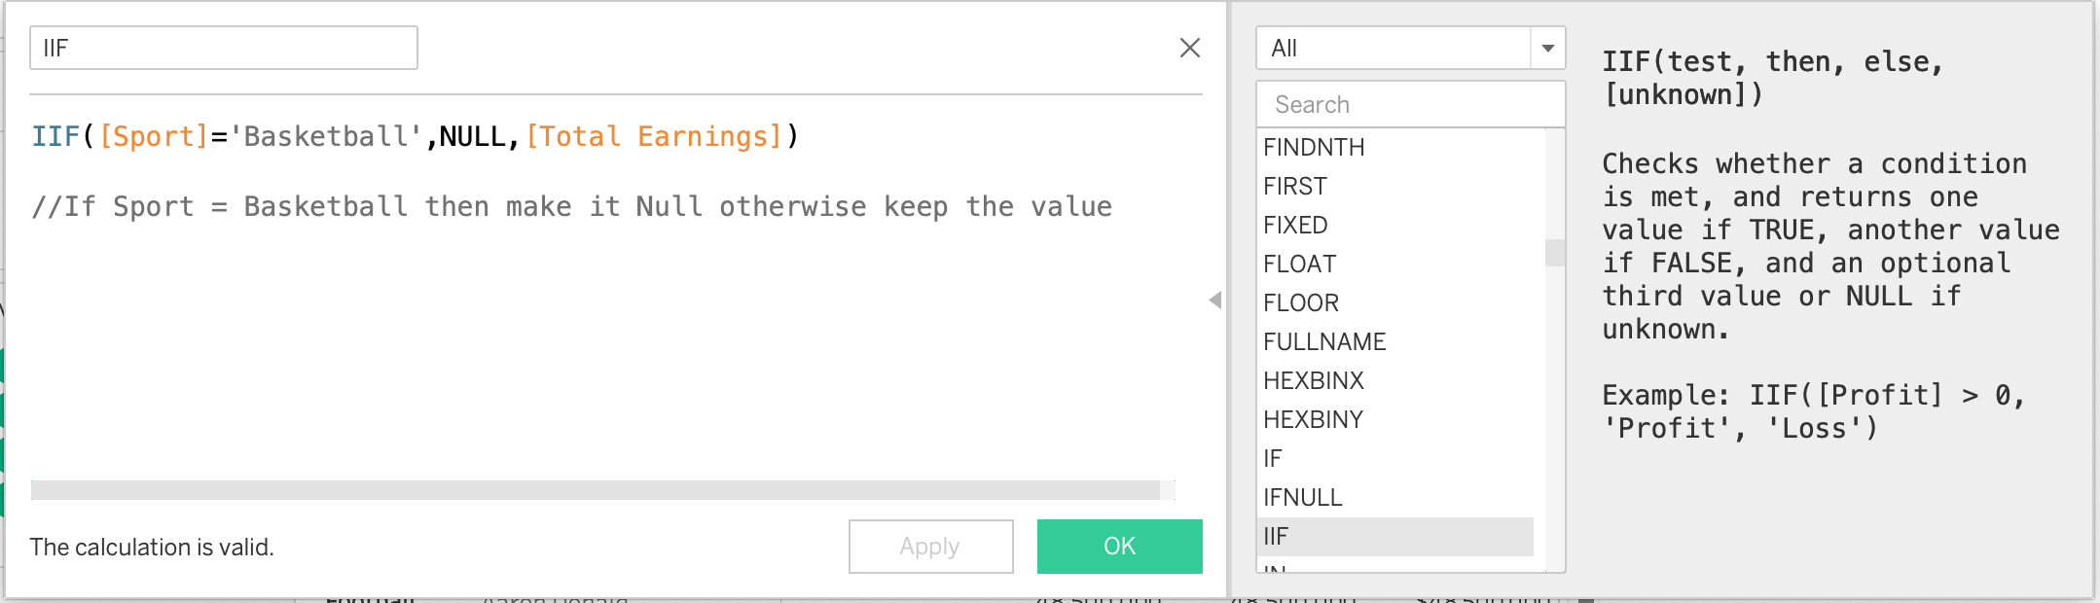Select FIRST function from list
2100x603 pixels.
coord(1295,186)
